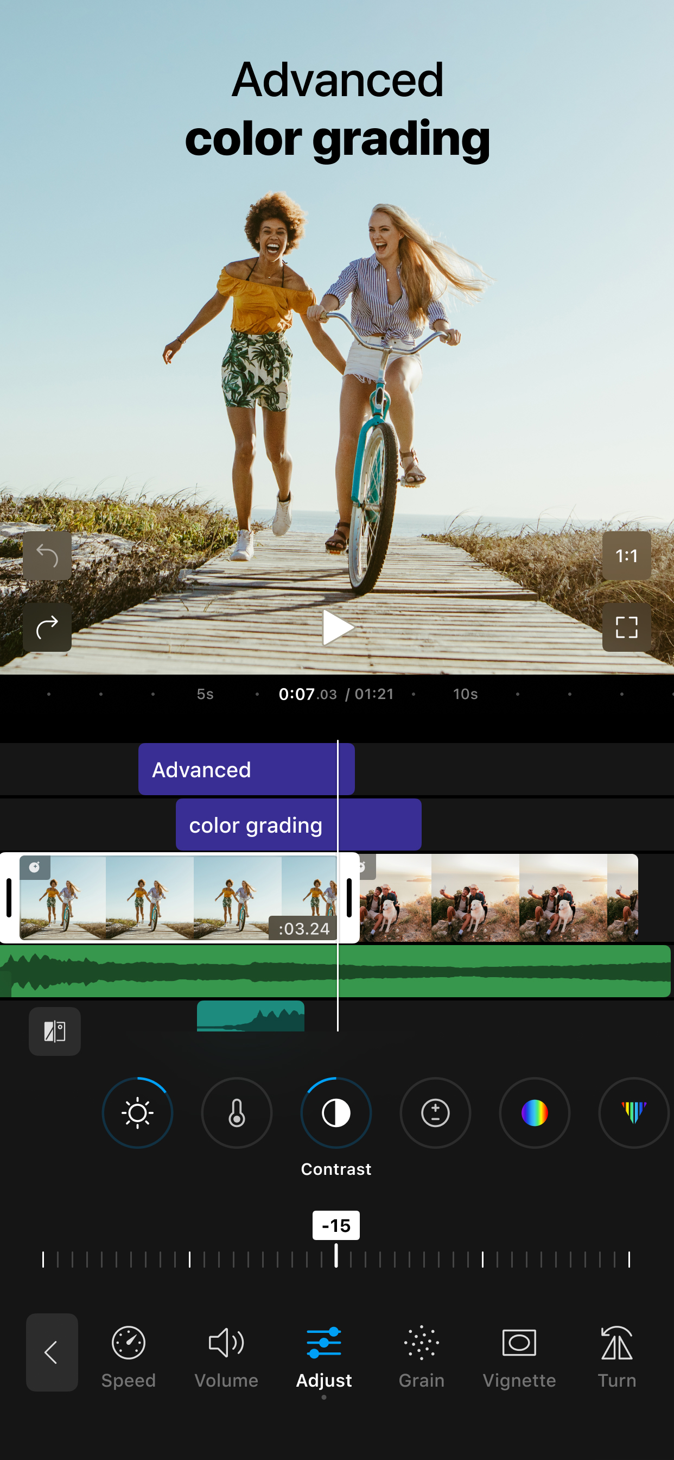Toggle the before/after compare button
The width and height of the screenshot is (674, 1460).
point(55,1031)
